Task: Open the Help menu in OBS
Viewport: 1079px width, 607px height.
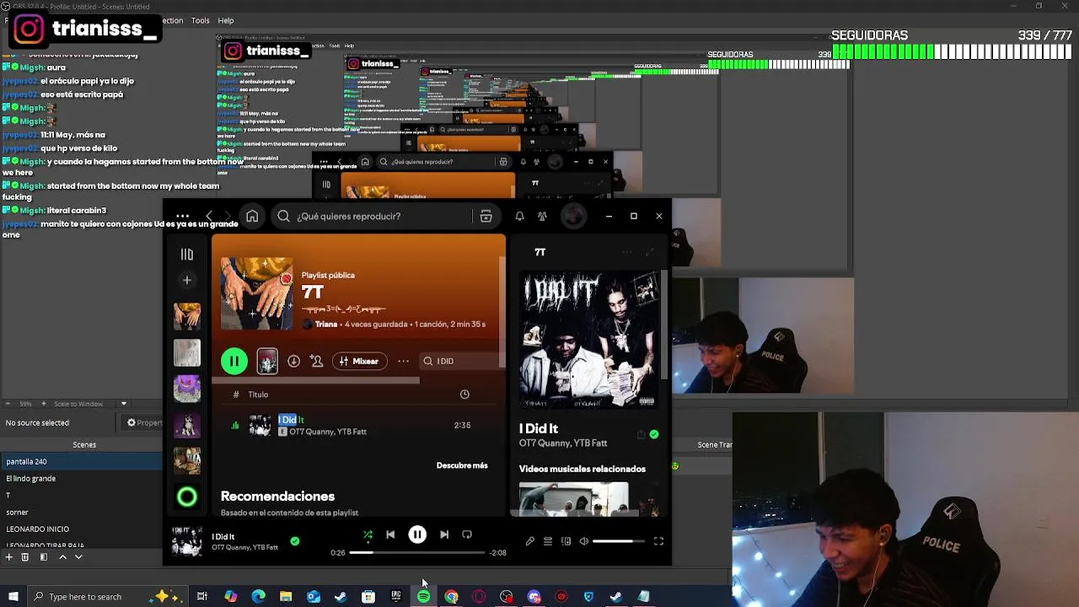Action: (226, 20)
